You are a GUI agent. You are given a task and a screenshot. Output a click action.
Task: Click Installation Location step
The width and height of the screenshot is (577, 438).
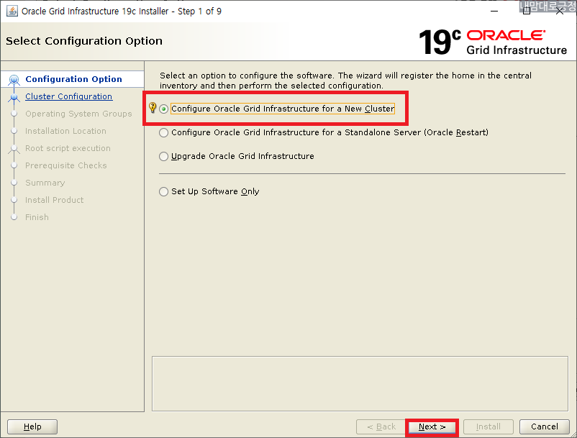point(65,131)
